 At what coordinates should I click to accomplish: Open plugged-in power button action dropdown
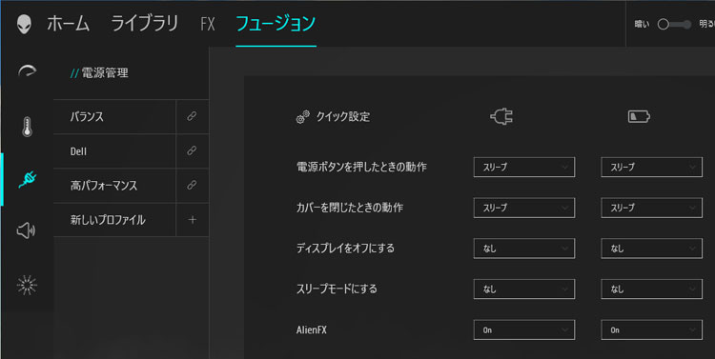pos(524,168)
